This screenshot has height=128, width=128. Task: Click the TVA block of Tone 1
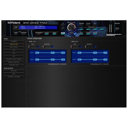[63, 53]
